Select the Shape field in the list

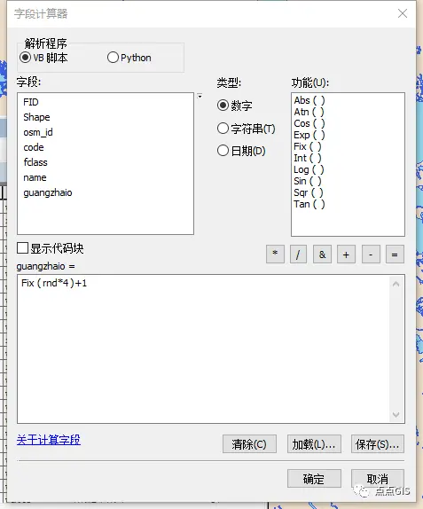36,117
